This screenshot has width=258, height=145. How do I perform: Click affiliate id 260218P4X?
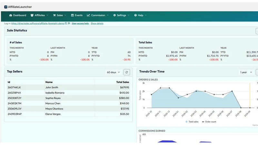tap(14, 93)
